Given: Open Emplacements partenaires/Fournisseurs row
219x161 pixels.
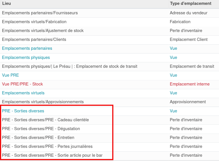Looking at the screenshot, I should pyautogui.click(x=40, y=13).
